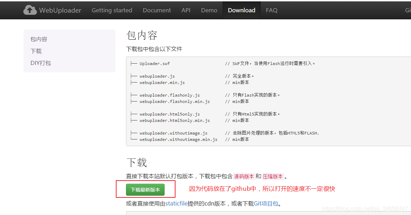Click the comment '// 只有Flash实现的版本。'
This screenshot has width=411, height=215.
[x=253, y=95]
